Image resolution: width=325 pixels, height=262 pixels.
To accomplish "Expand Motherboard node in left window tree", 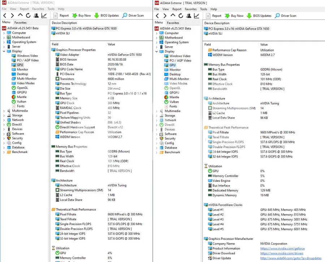I will coord(4,37).
